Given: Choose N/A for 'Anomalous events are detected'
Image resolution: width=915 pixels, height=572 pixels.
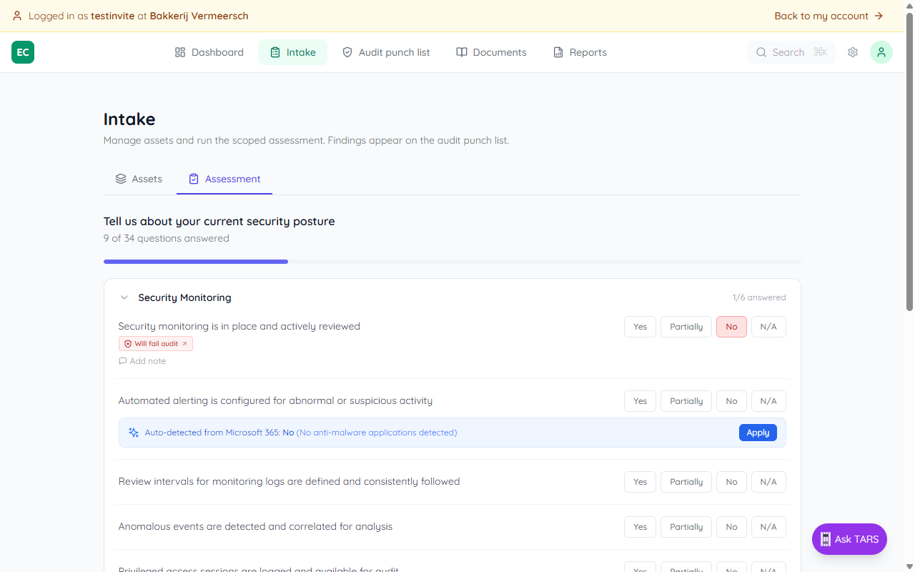Looking at the screenshot, I should tap(768, 526).
